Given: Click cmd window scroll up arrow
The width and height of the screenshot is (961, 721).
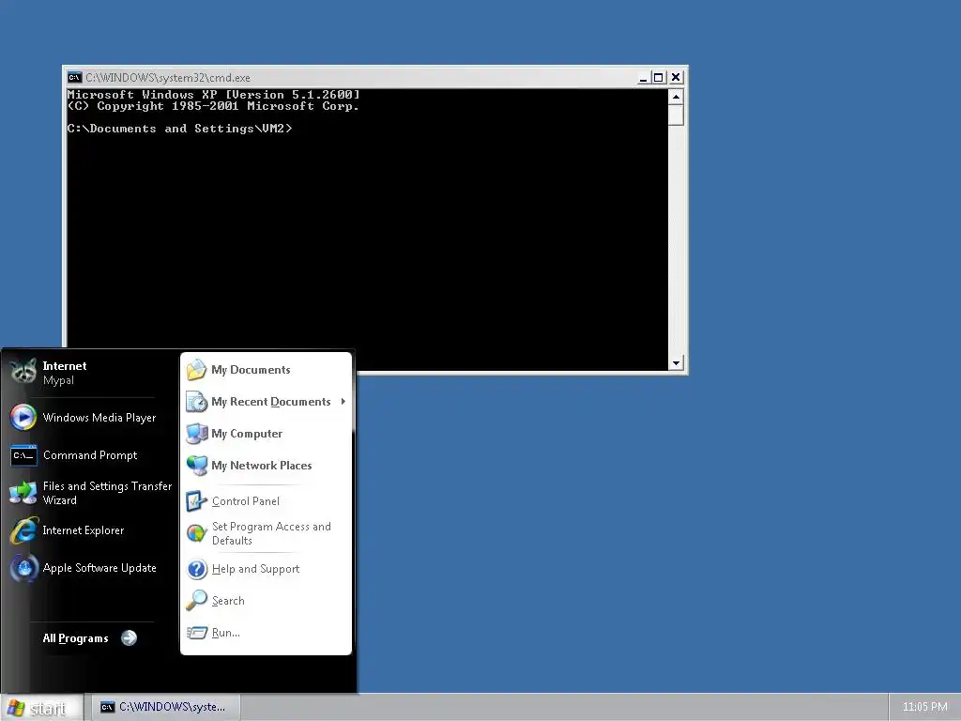Looking at the screenshot, I should [x=676, y=97].
